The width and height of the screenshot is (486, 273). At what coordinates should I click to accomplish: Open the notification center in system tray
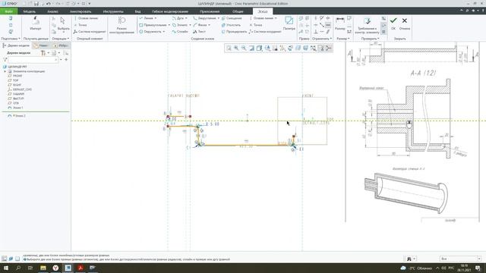(478, 268)
